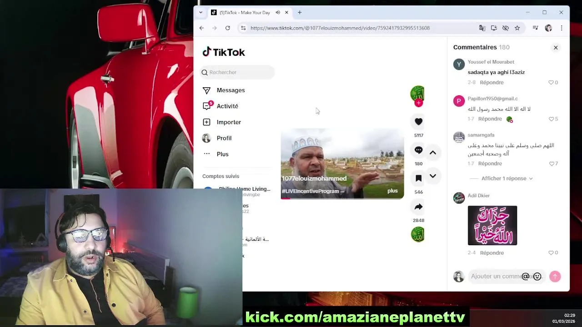The width and height of the screenshot is (582, 327).
Task: Go back in browser
Action: pos(201,28)
